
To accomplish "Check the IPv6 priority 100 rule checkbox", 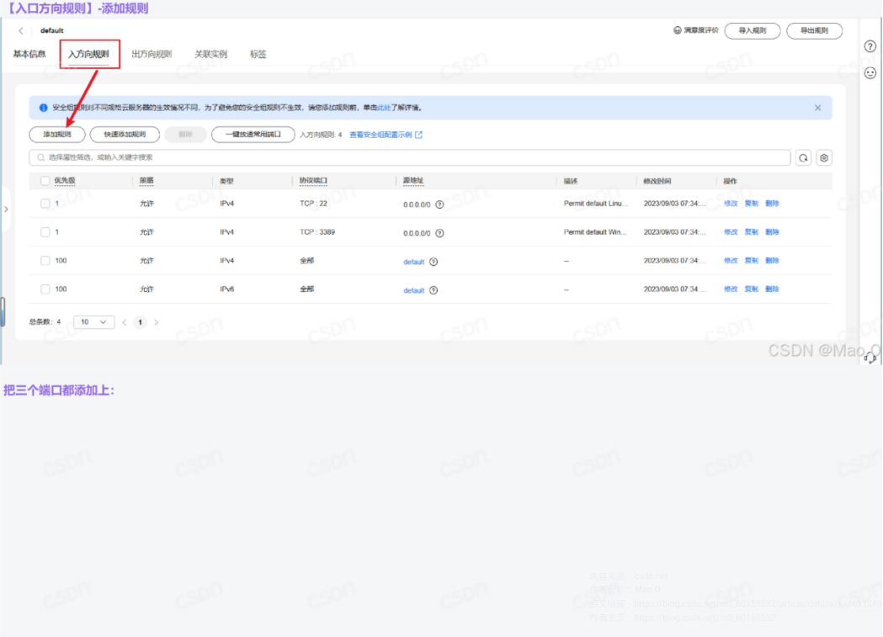I will [x=45, y=289].
